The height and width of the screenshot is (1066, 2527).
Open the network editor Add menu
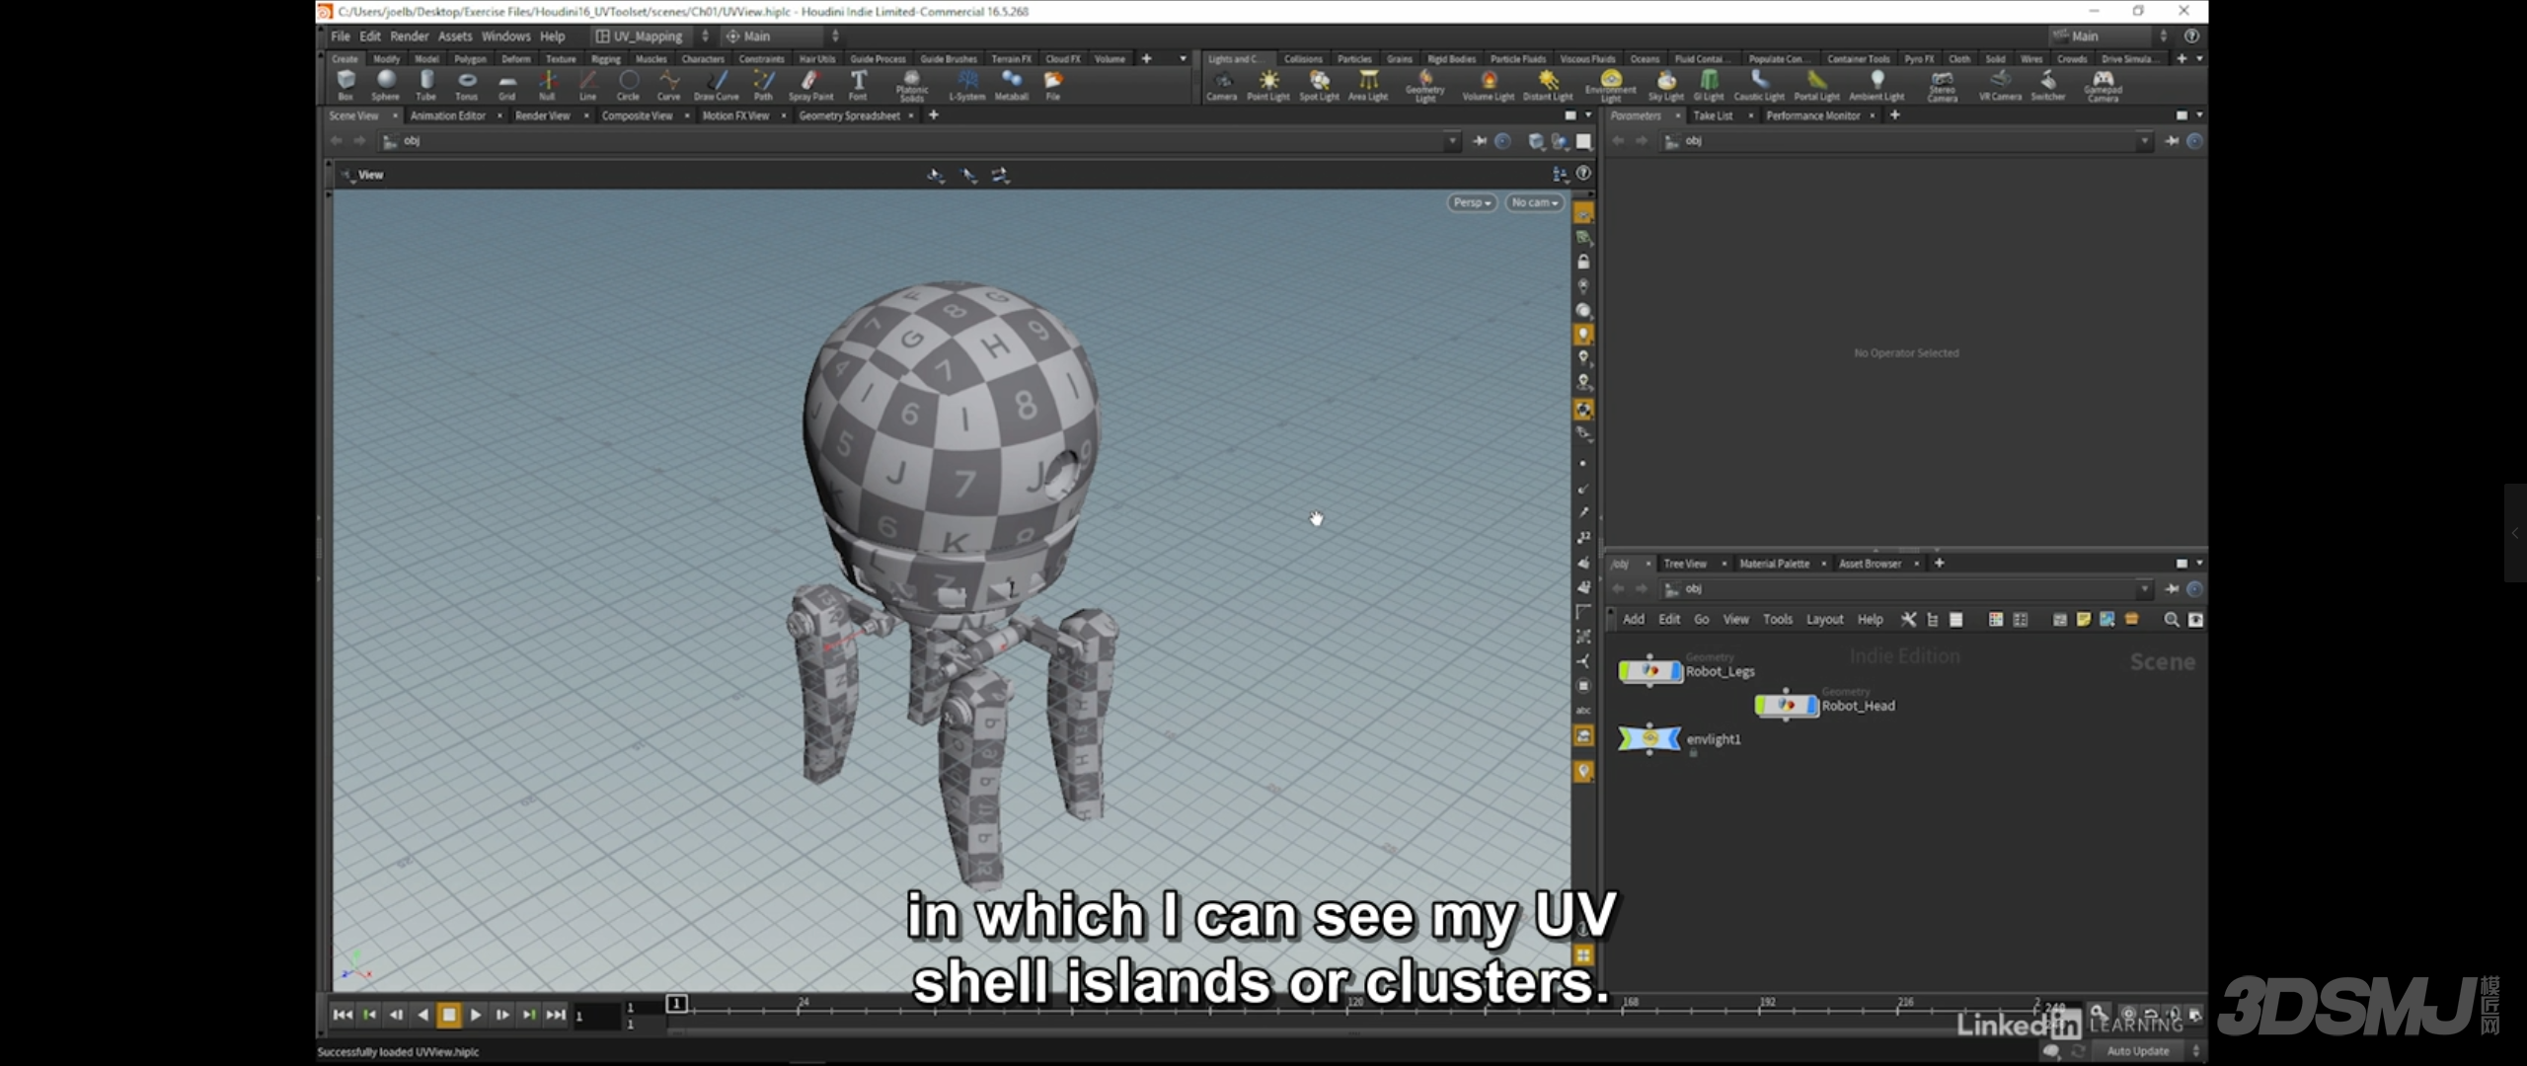click(x=1634, y=619)
